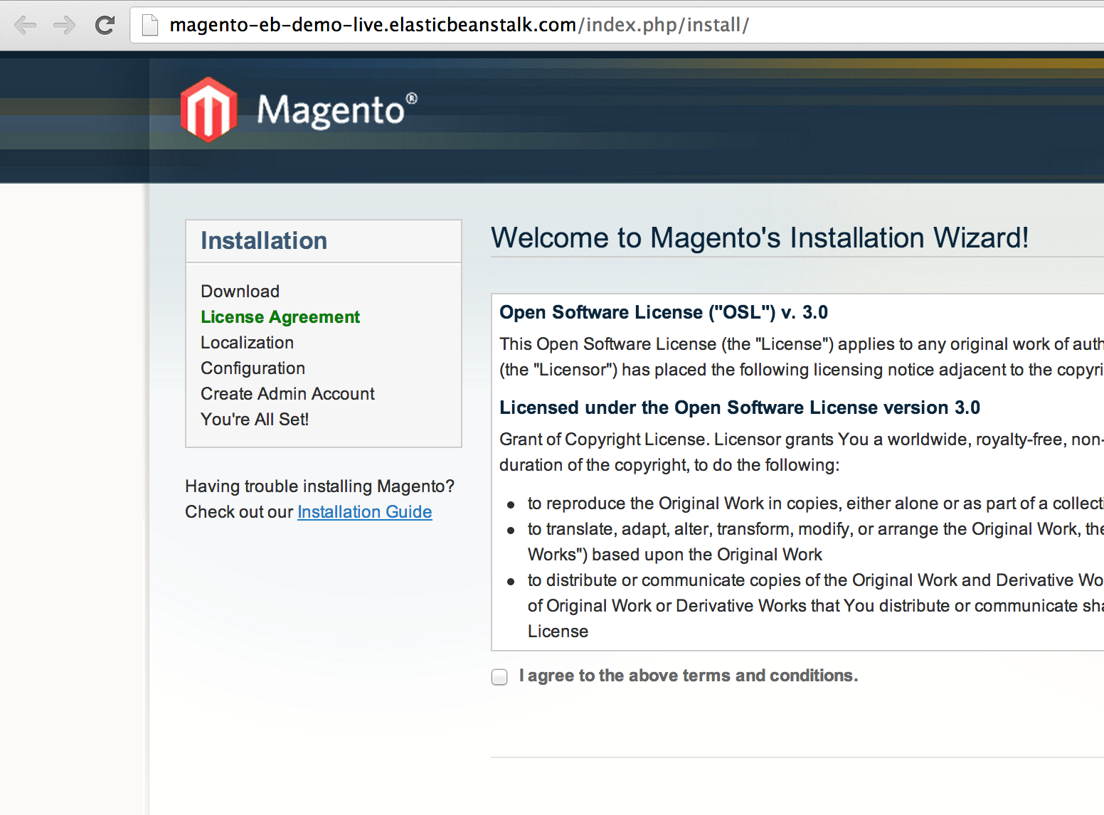Click the Installation sidebar heading

pos(264,241)
